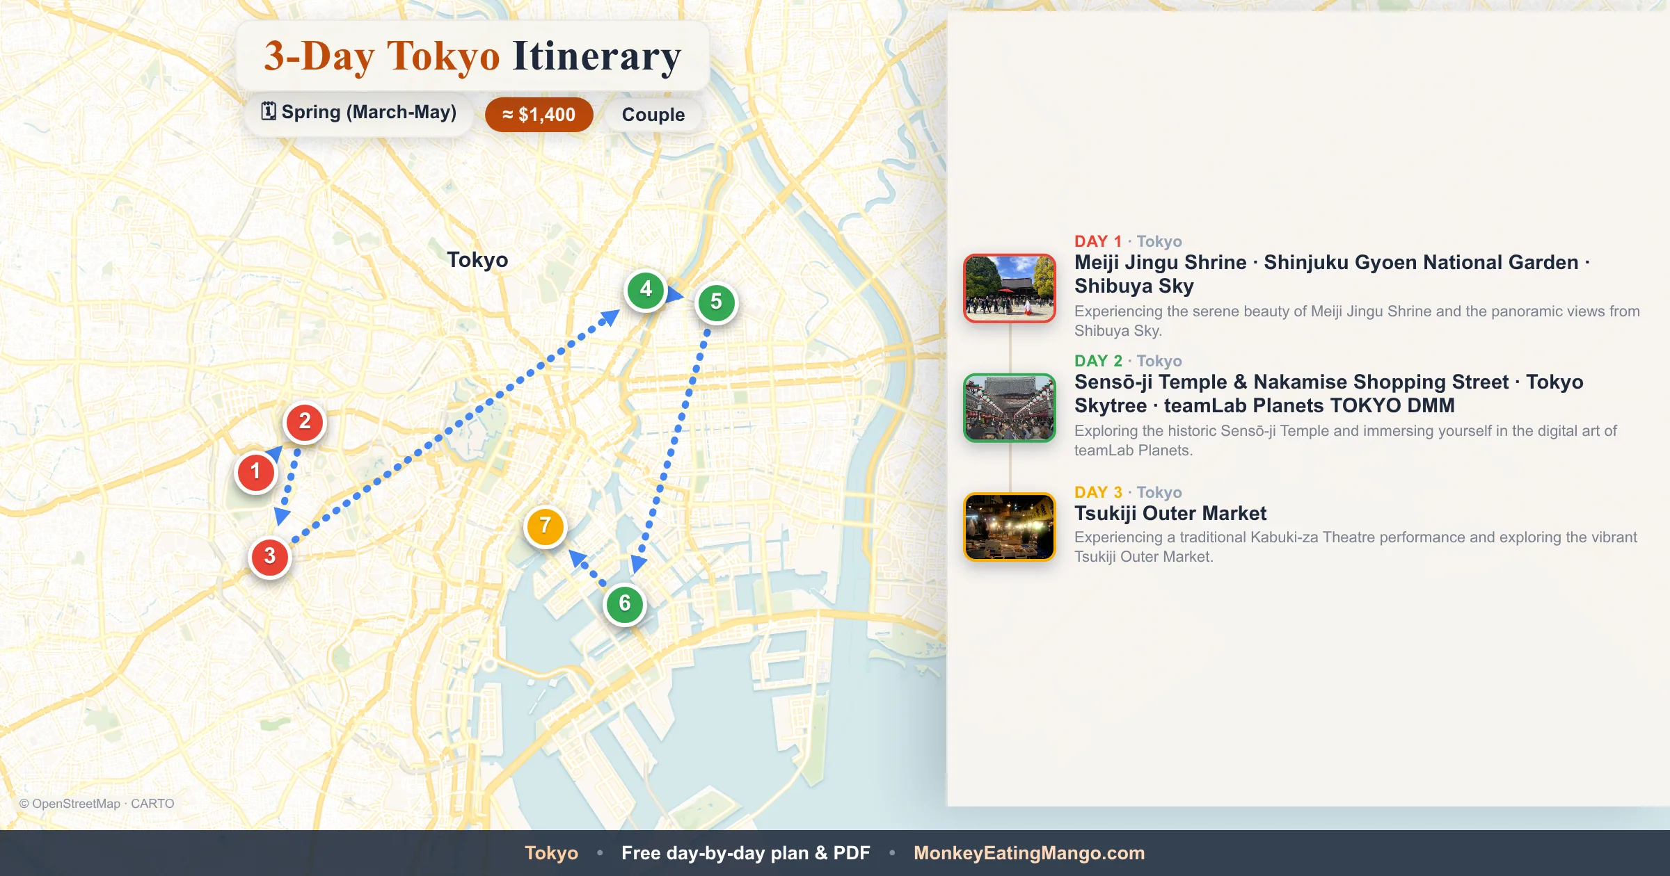The height and width of the screenshot is (876, 1670).
Task: Click Day 3 description about Kabuki-za Theatre
Action: 1355,546
